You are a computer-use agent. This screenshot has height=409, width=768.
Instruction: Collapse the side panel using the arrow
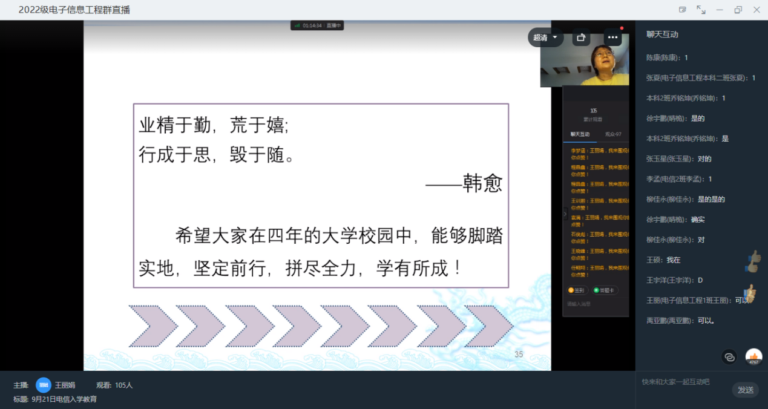point(565,214)
